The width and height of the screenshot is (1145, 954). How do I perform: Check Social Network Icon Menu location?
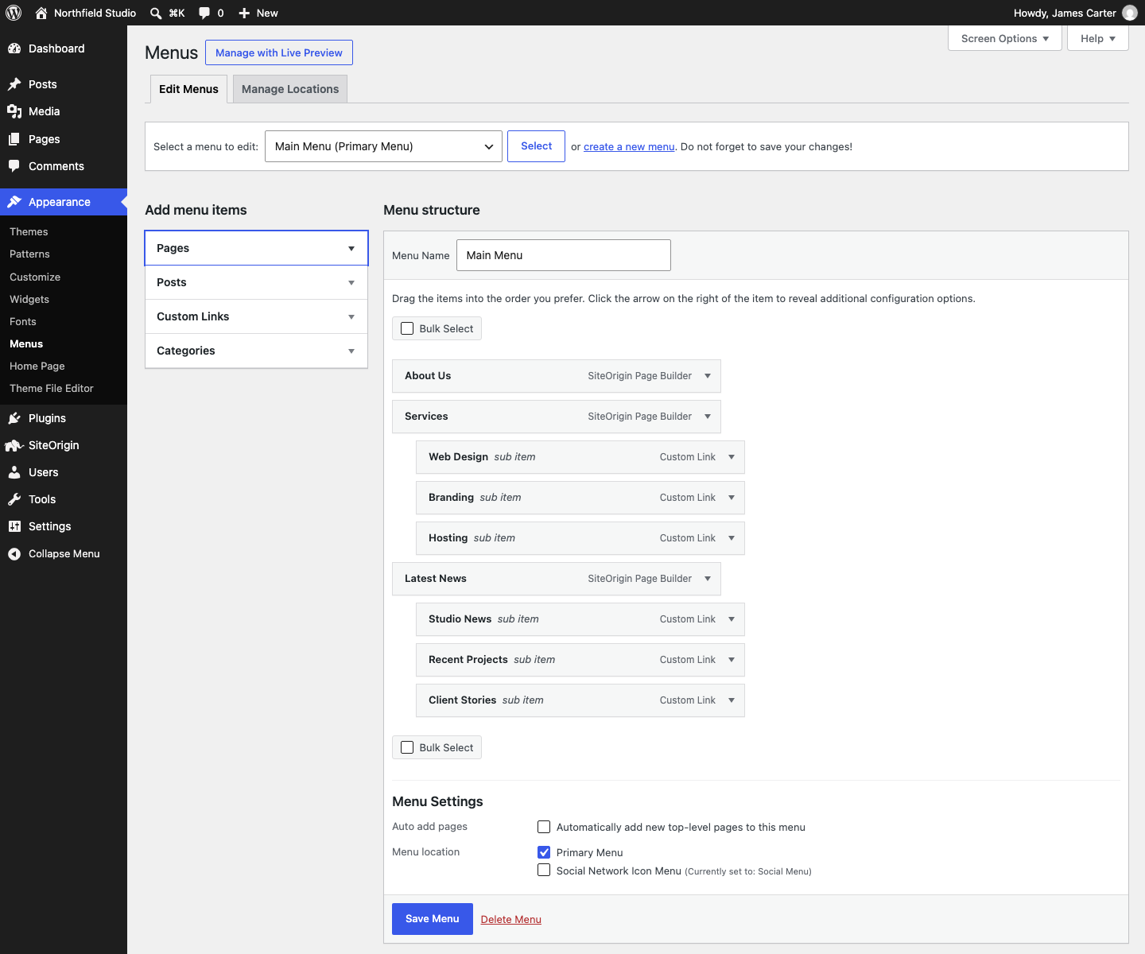544,871
